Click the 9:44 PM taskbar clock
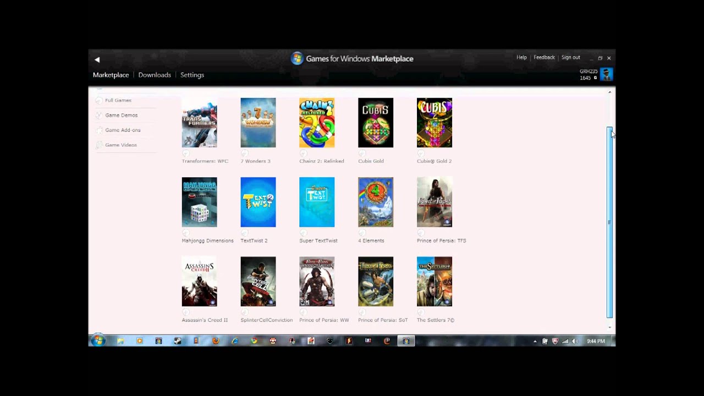704x396 pixels. click(x=596, y=342)
